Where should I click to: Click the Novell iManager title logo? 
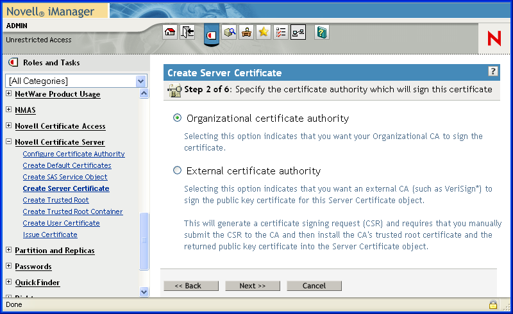tap(51, 12)
